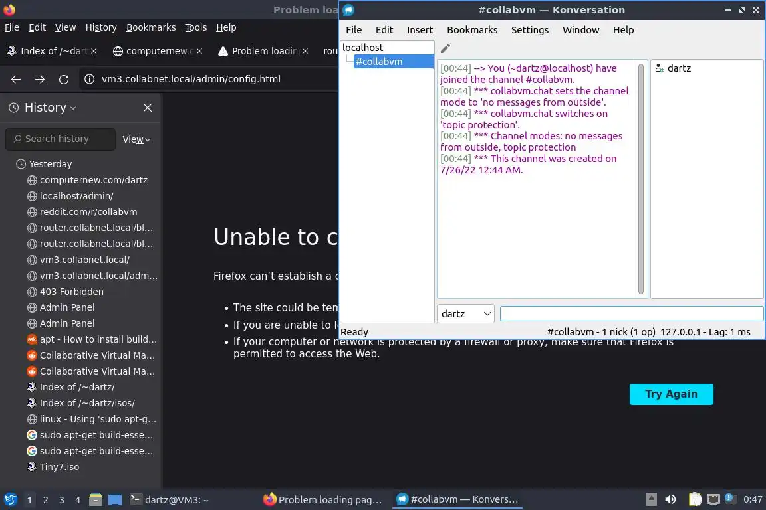Click the show desktop icon in the taskbar
The height and width of the screenshot is (510, 766).
click(115, 500)
